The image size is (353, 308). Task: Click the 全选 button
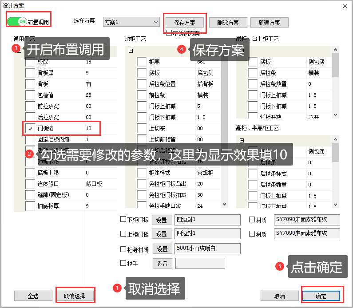coord(33,296)
